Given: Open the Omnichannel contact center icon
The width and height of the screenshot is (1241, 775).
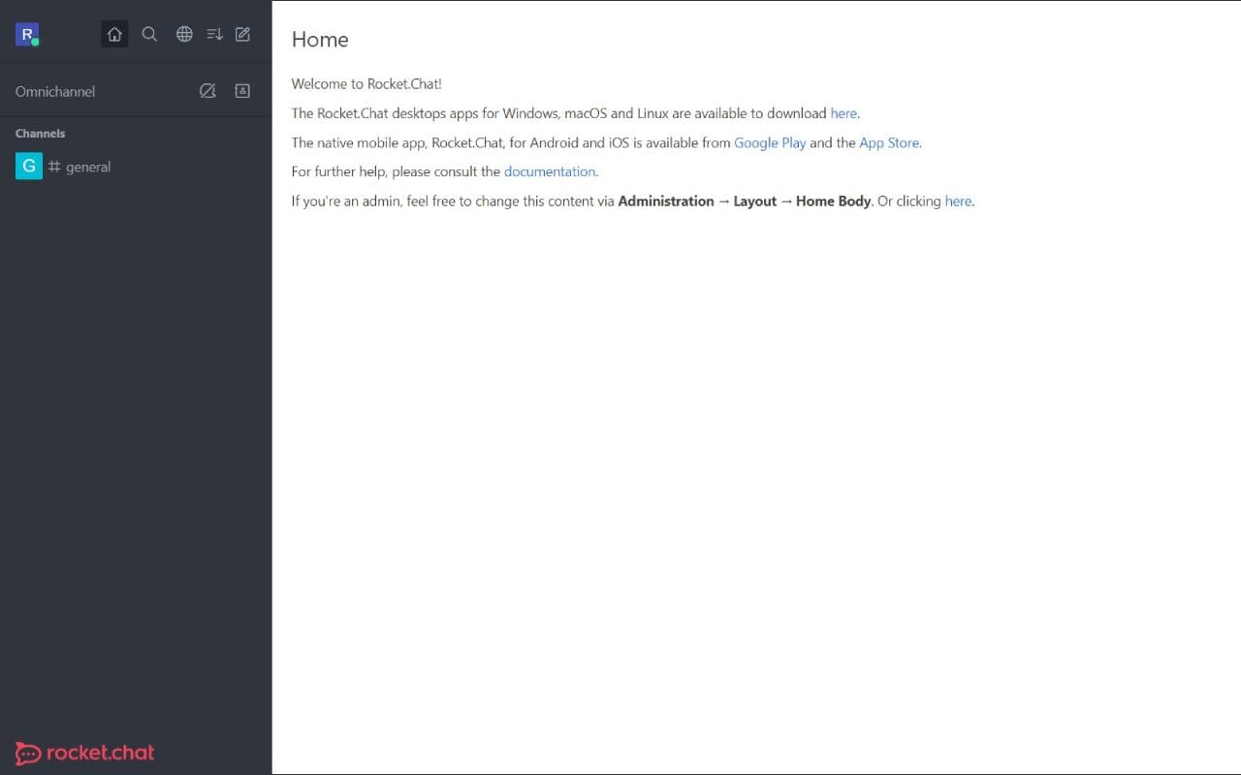Looking at the screenshot, I should tap(242, 90).
